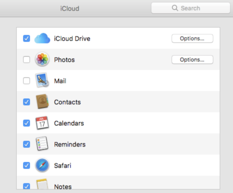The image size is (233, 193).
Task: Click the Notes notepad icon
Action: click(42, 184)
